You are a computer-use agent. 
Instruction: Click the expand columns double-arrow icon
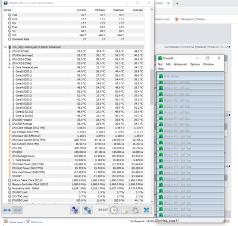pos(7,210)
